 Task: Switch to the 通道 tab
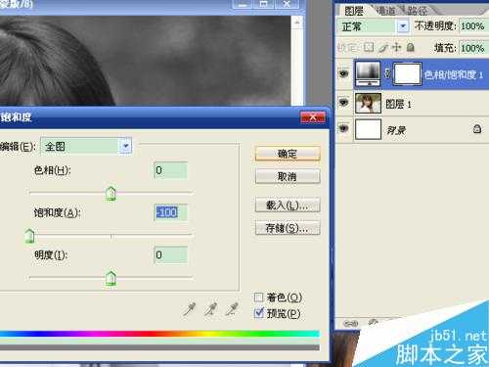coord(385,11)
